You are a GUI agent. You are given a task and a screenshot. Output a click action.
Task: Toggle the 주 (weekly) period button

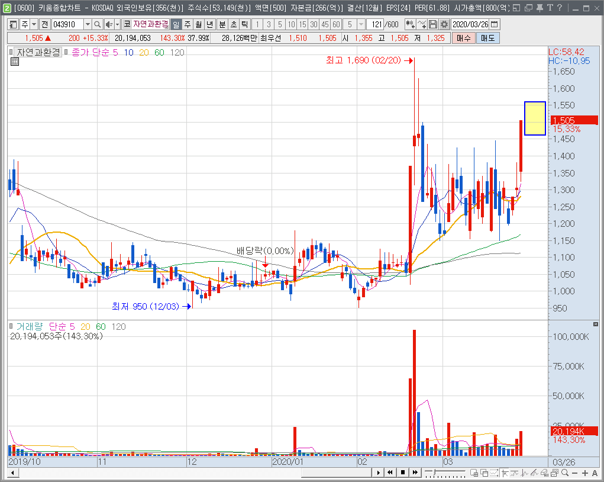click(x=188, y=25)
